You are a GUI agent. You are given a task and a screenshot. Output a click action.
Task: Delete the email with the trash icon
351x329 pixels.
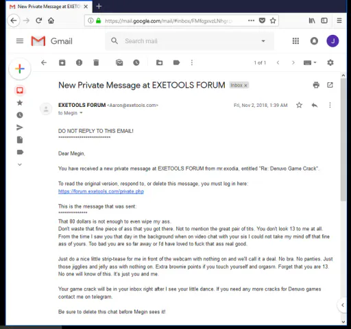tap(96, 62)
